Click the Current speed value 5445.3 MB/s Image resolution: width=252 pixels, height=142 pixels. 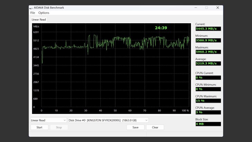tap(208, 29)
